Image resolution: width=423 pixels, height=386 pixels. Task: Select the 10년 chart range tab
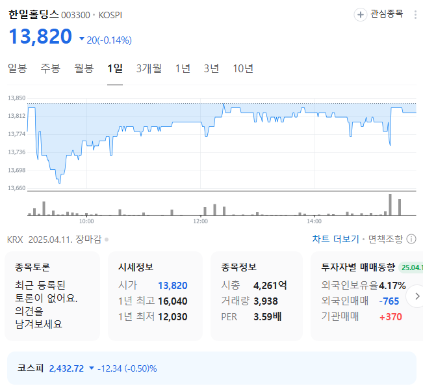[x=243, y=68]
